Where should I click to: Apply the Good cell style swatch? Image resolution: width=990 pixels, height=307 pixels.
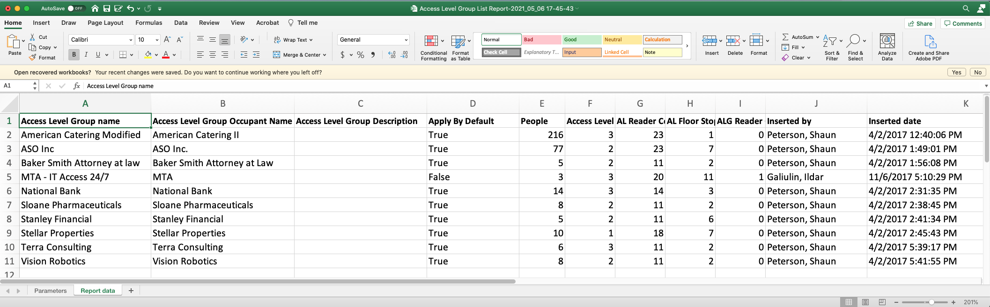581,40
